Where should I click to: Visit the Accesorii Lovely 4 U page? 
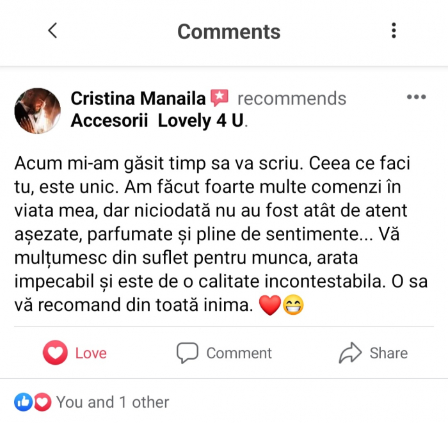pyautogui.click(x=158, y=120)
